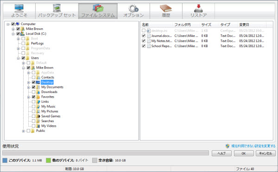Open the リストア restore tab

[199, 11]
